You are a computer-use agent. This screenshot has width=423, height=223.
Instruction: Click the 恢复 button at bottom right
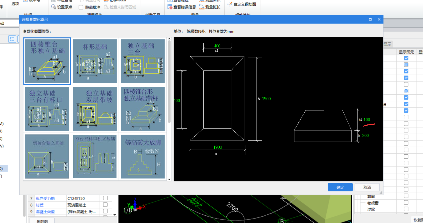[x=418, y=220]
